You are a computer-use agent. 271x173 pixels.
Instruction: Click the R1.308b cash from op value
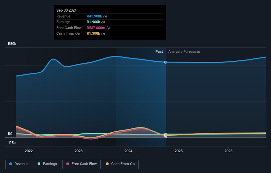click(x=93, y=34)
